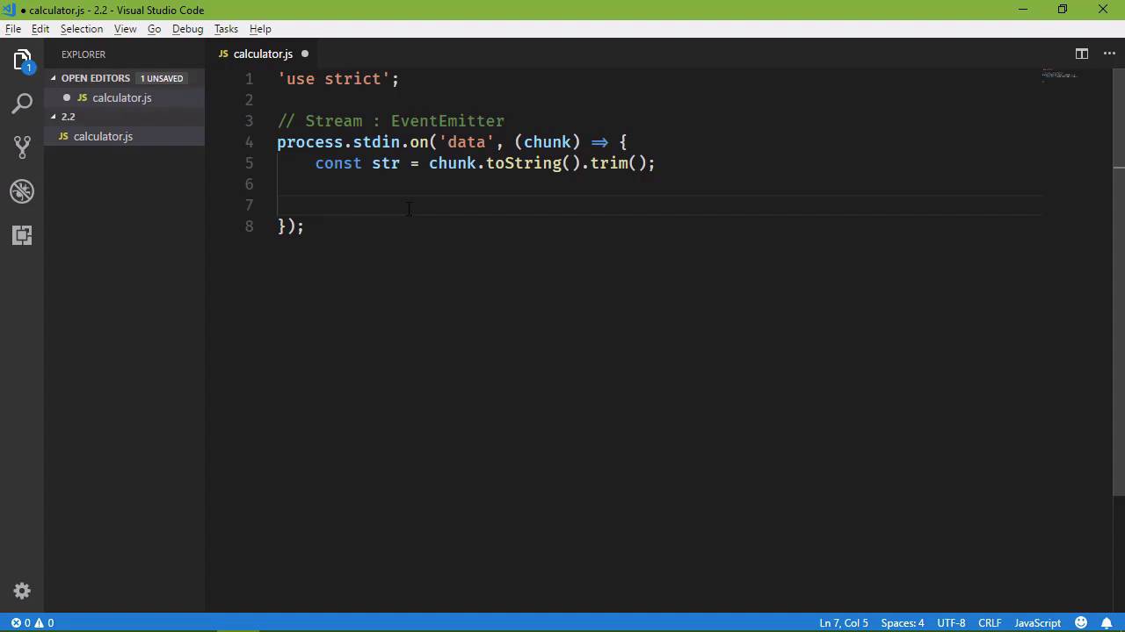
Task: Click the warnings count in status bar
Action: tap(44, 623)
